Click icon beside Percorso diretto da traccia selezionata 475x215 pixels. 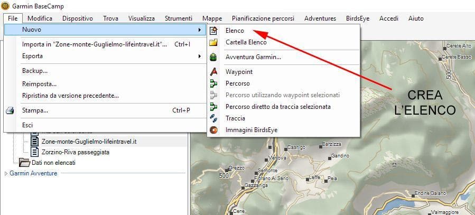tap(213, 107)
